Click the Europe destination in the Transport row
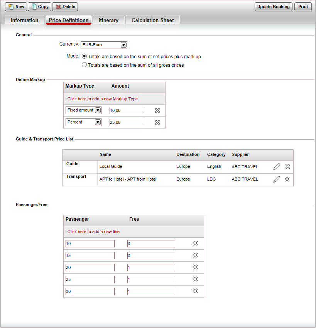Screen dimensions: 316x328 coord(183,179)
